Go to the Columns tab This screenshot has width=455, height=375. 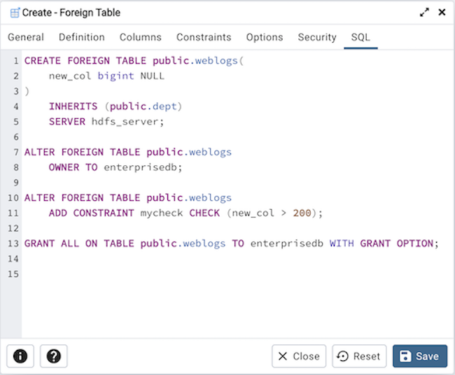pos(140,37)
